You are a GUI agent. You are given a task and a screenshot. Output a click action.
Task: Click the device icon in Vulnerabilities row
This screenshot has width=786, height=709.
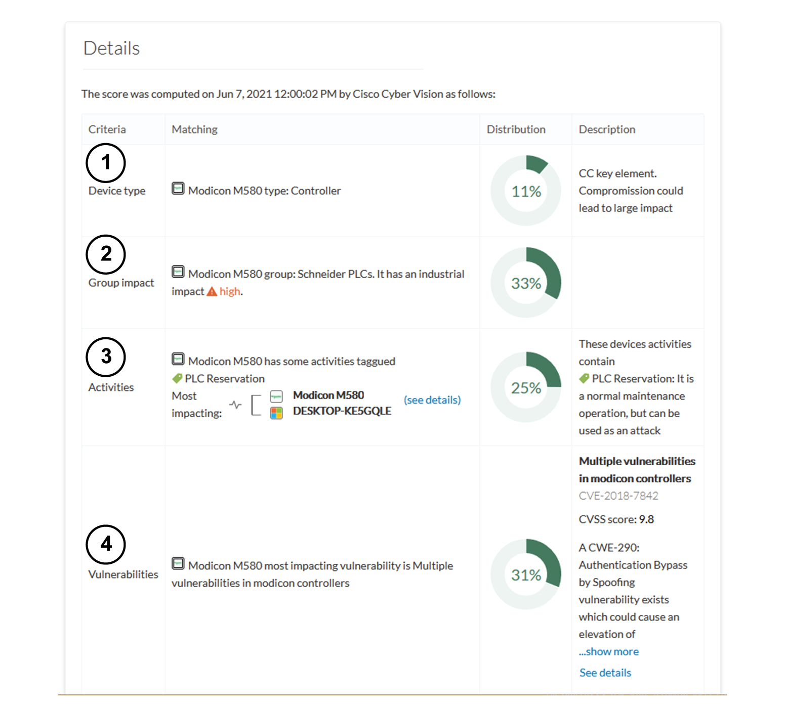click(x=178, y=563)
